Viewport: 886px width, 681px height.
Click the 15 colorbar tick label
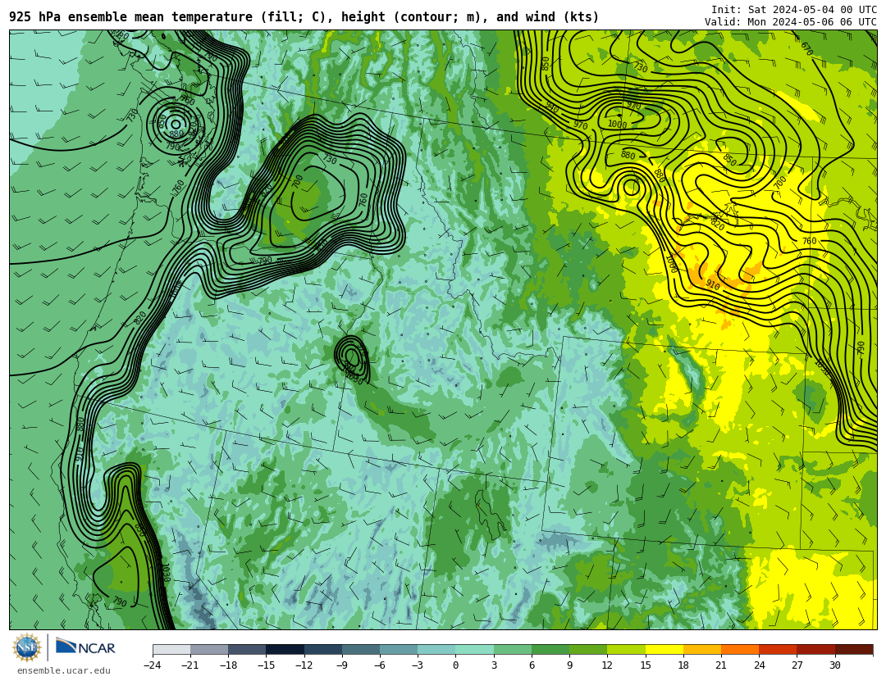point(646,665)
